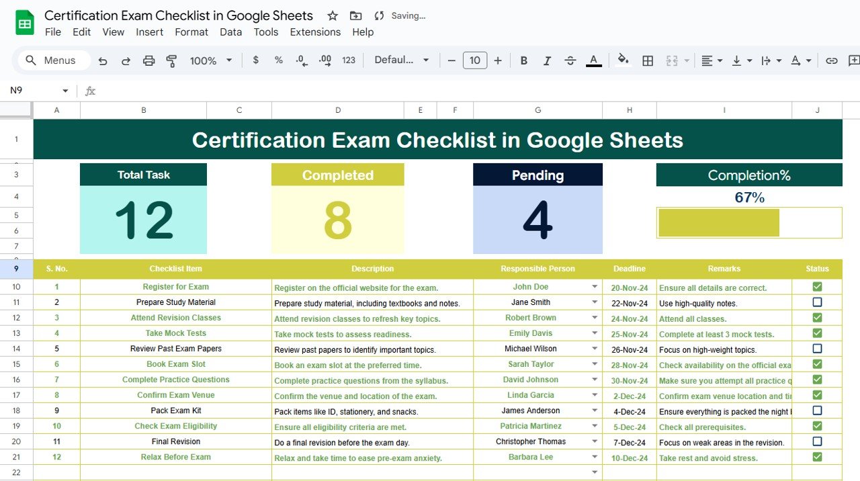Click the Menus search box
The image size is (860, 481).
(x=54, y=60)
